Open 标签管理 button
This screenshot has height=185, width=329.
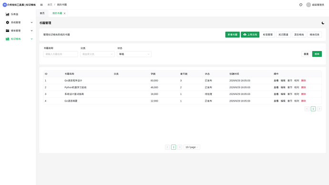coord(268,35)
